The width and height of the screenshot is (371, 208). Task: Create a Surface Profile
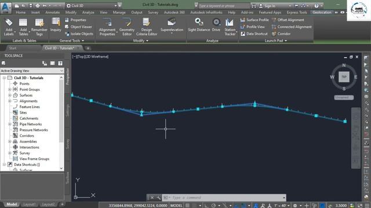point(254,20)
